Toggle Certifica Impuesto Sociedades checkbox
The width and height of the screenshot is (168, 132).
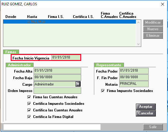(x=29, y=104)
